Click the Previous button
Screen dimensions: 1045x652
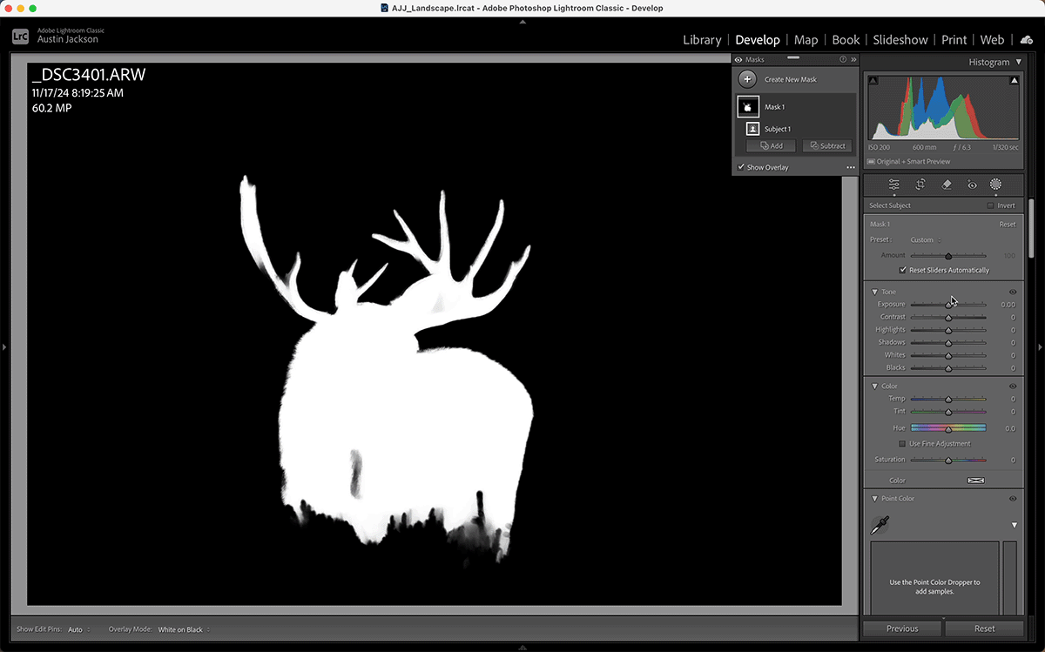(x=902, y=628)
